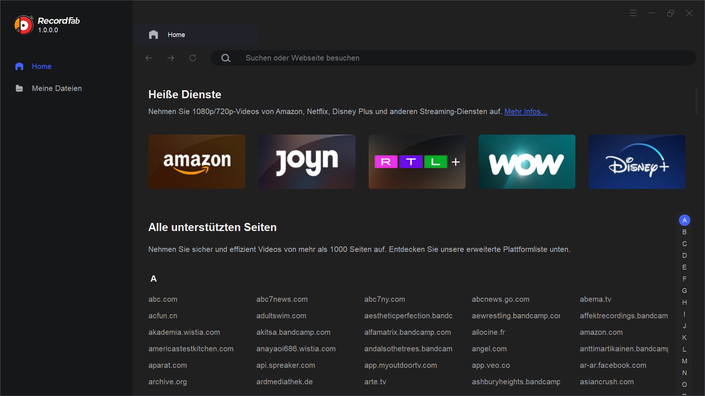705x396 pixels.
Task: Click the search magnifier icon
Action: 227,58
